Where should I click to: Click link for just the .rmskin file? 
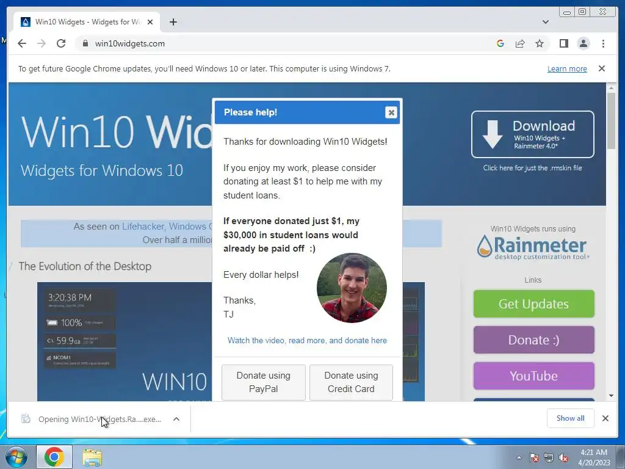tap(532, 168)
